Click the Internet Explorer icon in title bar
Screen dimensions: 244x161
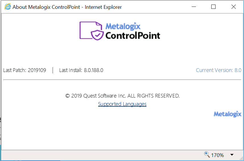click(8, 7)
